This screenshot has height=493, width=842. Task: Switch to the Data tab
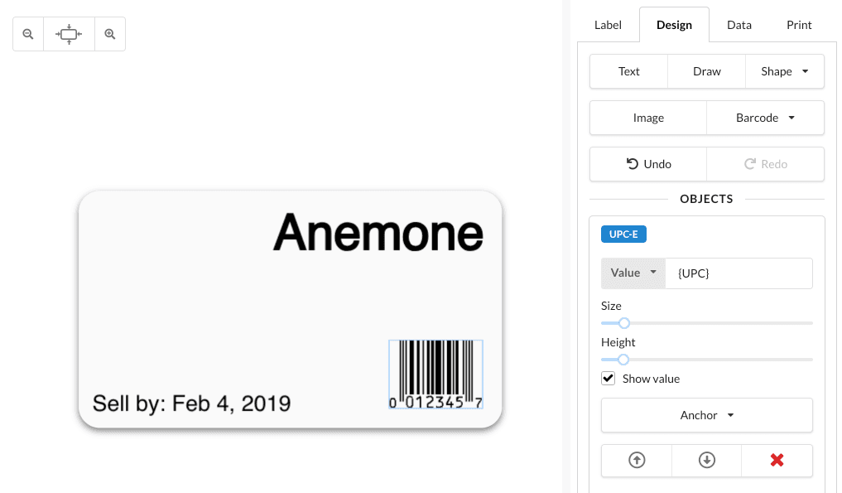point(739,25)
